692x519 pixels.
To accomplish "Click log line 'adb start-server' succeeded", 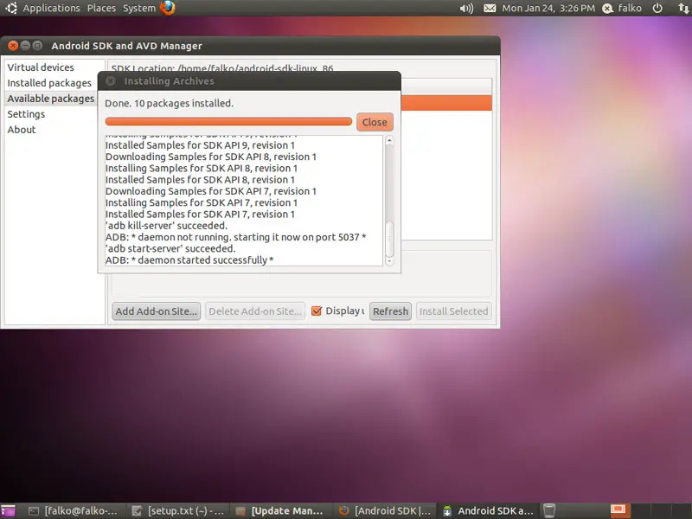I will point(170,248).
